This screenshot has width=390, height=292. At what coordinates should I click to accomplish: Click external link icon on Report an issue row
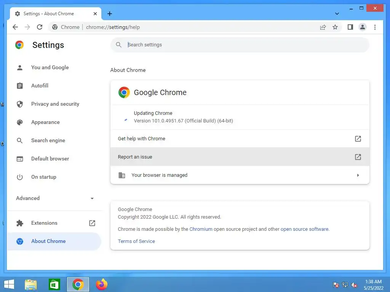358,157
